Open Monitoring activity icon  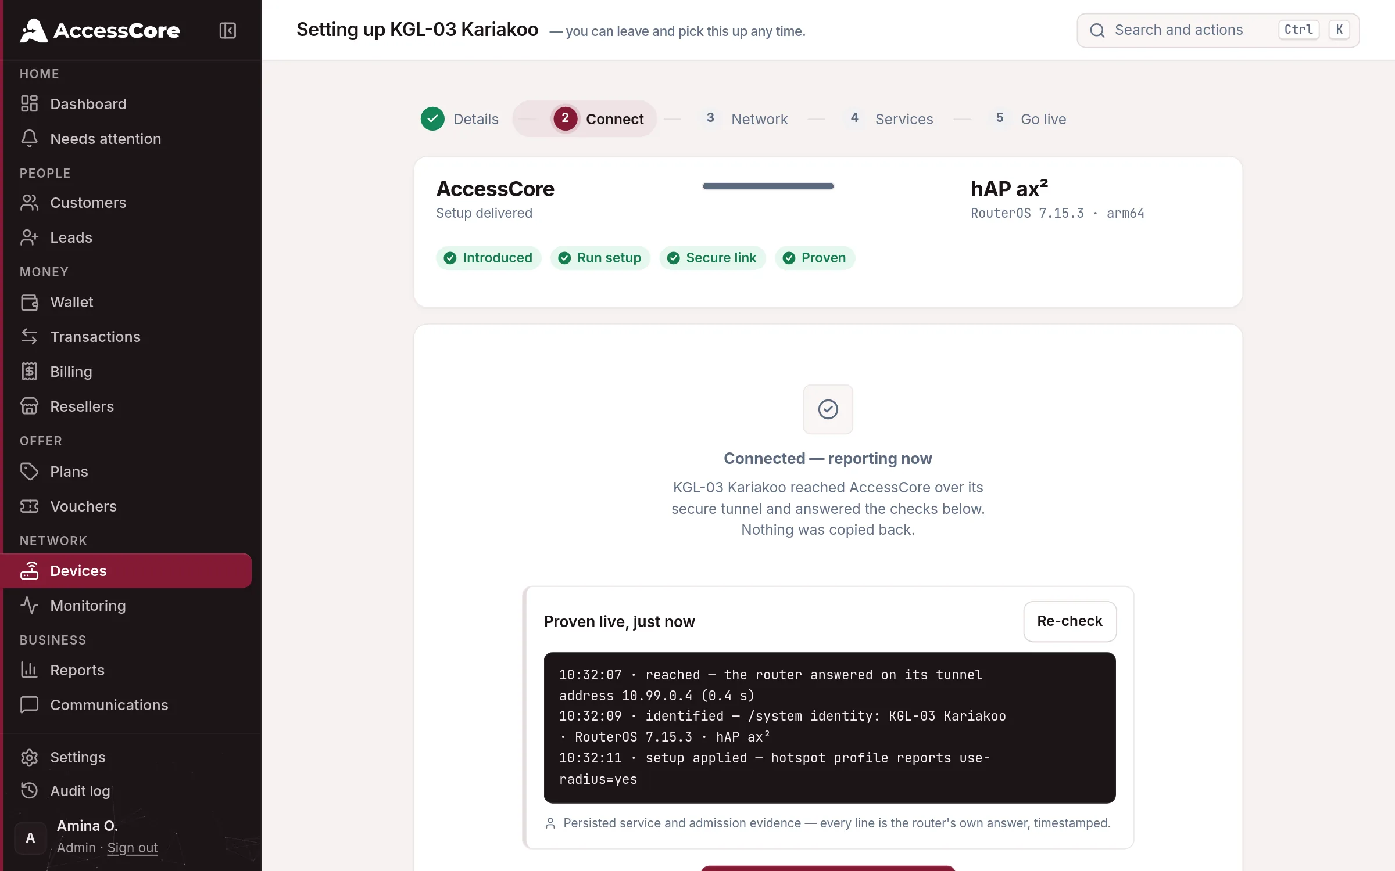coord(29,606)
